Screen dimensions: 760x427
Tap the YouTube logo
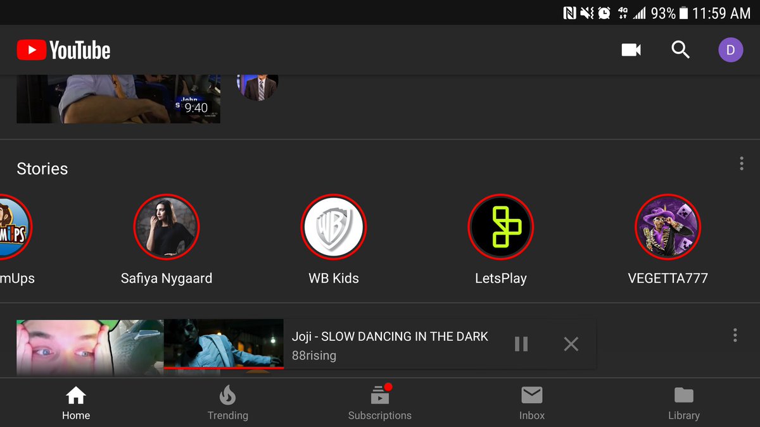click(63, 50)
